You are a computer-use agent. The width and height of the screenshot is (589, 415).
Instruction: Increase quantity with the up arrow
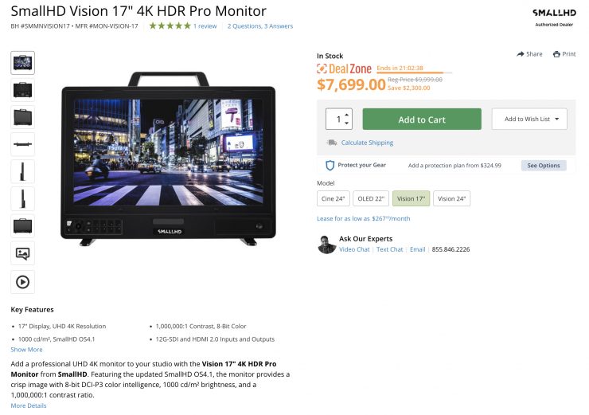[347, 115]
